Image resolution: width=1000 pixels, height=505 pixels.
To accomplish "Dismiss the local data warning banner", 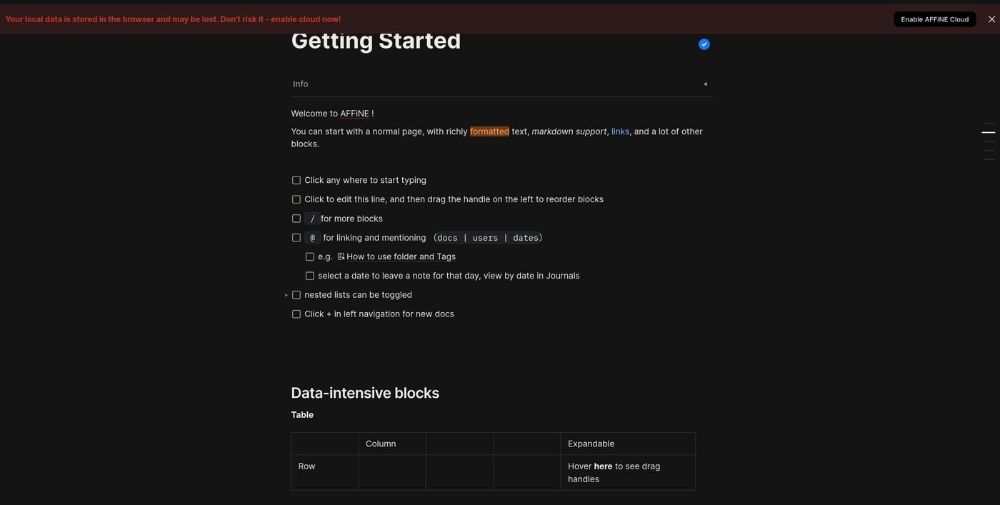I will 991,19.
